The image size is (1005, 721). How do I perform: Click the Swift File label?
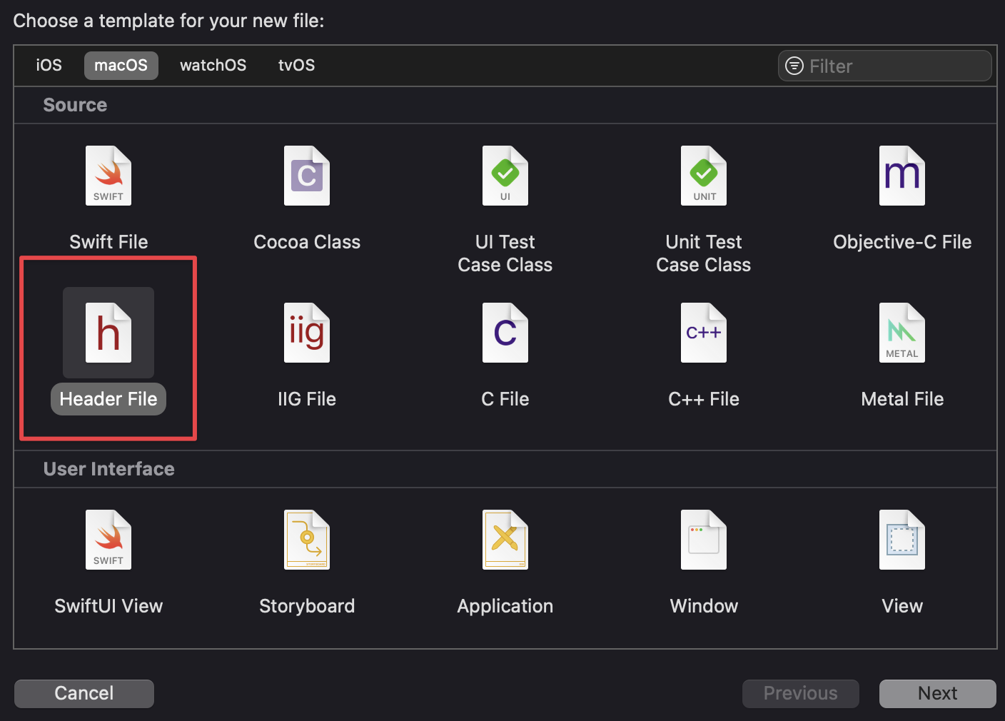tap(108, 242)
